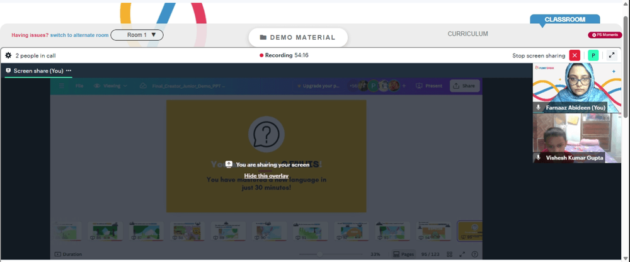Click PS Moments red badge

(x=605, y=35)
